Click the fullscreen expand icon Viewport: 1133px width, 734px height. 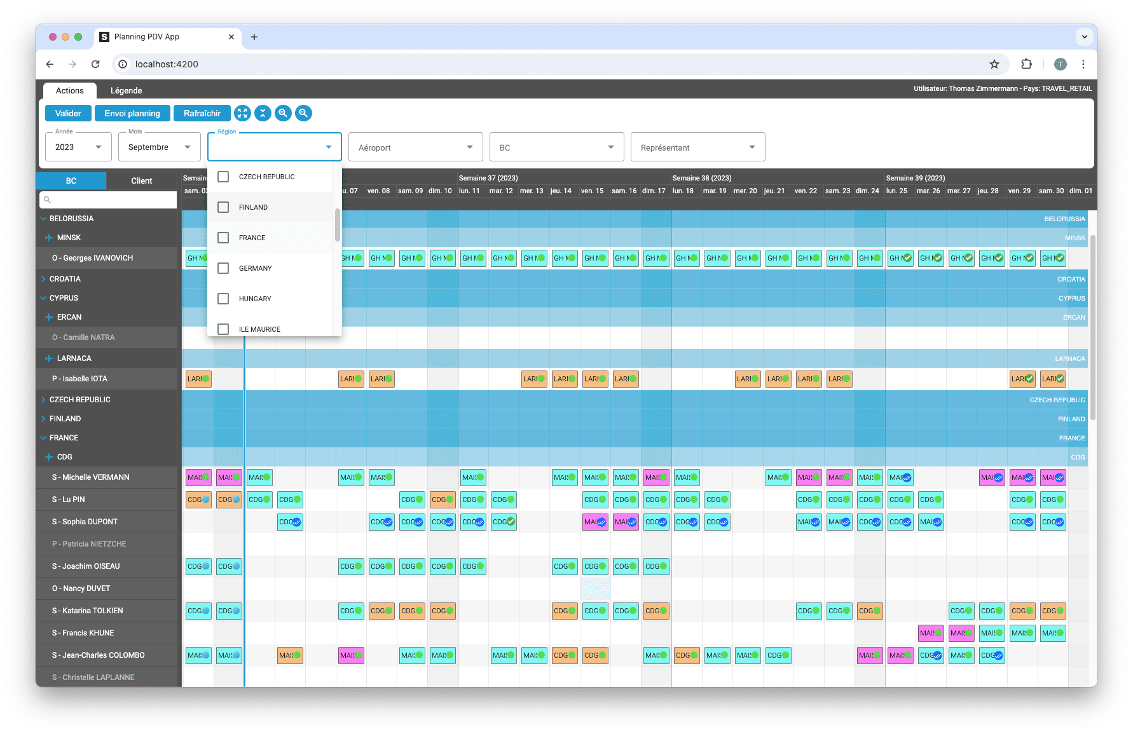[x=242, y=113]
